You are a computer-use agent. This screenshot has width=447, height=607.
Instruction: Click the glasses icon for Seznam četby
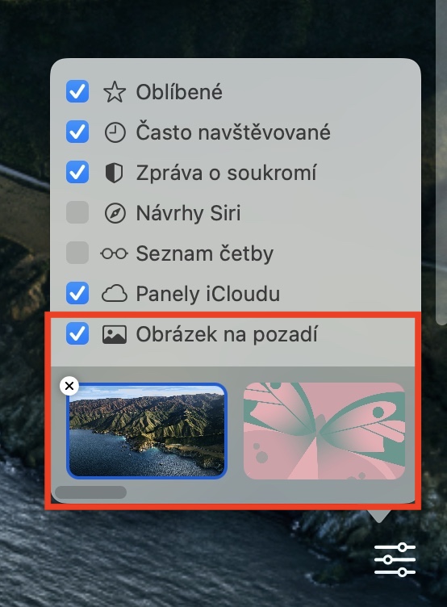click(114, 253)
